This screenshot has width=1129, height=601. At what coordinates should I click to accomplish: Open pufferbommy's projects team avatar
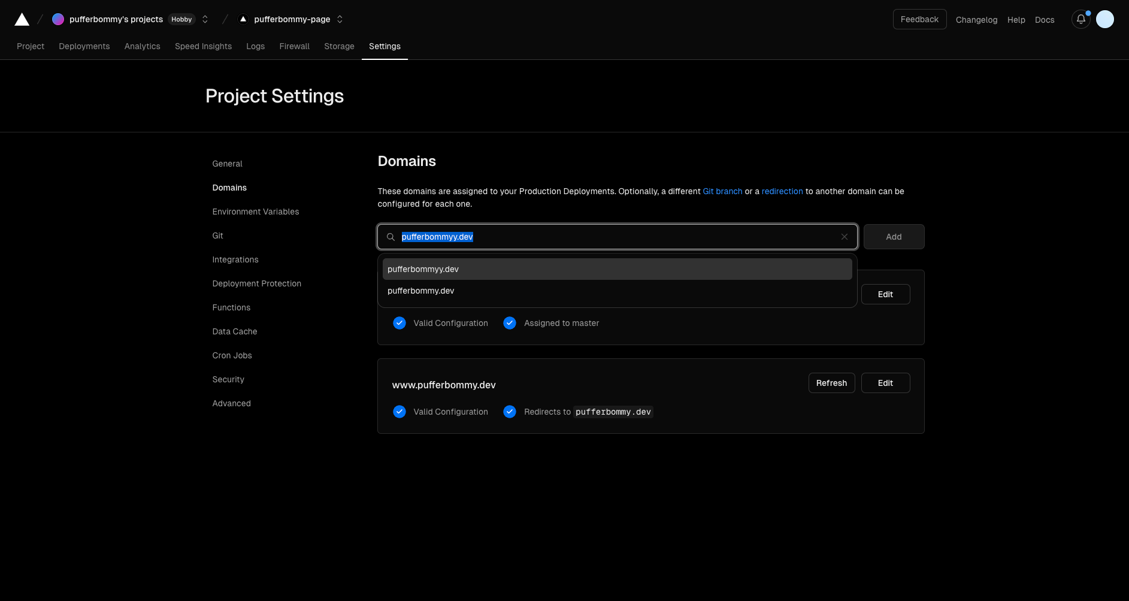tap(58, 19)
